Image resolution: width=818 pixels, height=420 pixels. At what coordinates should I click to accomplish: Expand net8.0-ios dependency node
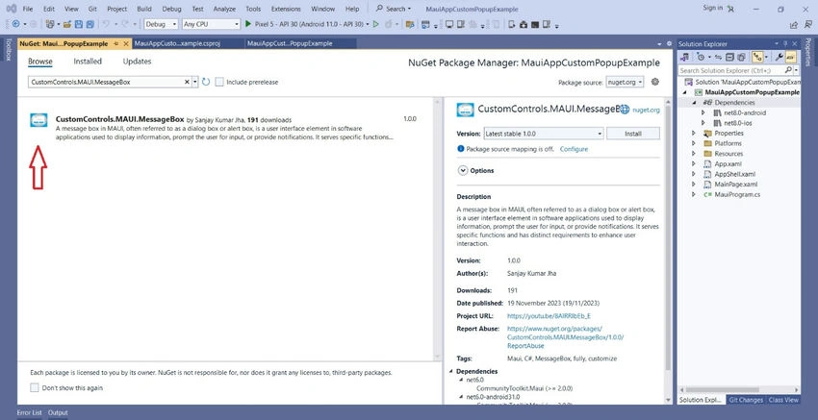point(703,123)
